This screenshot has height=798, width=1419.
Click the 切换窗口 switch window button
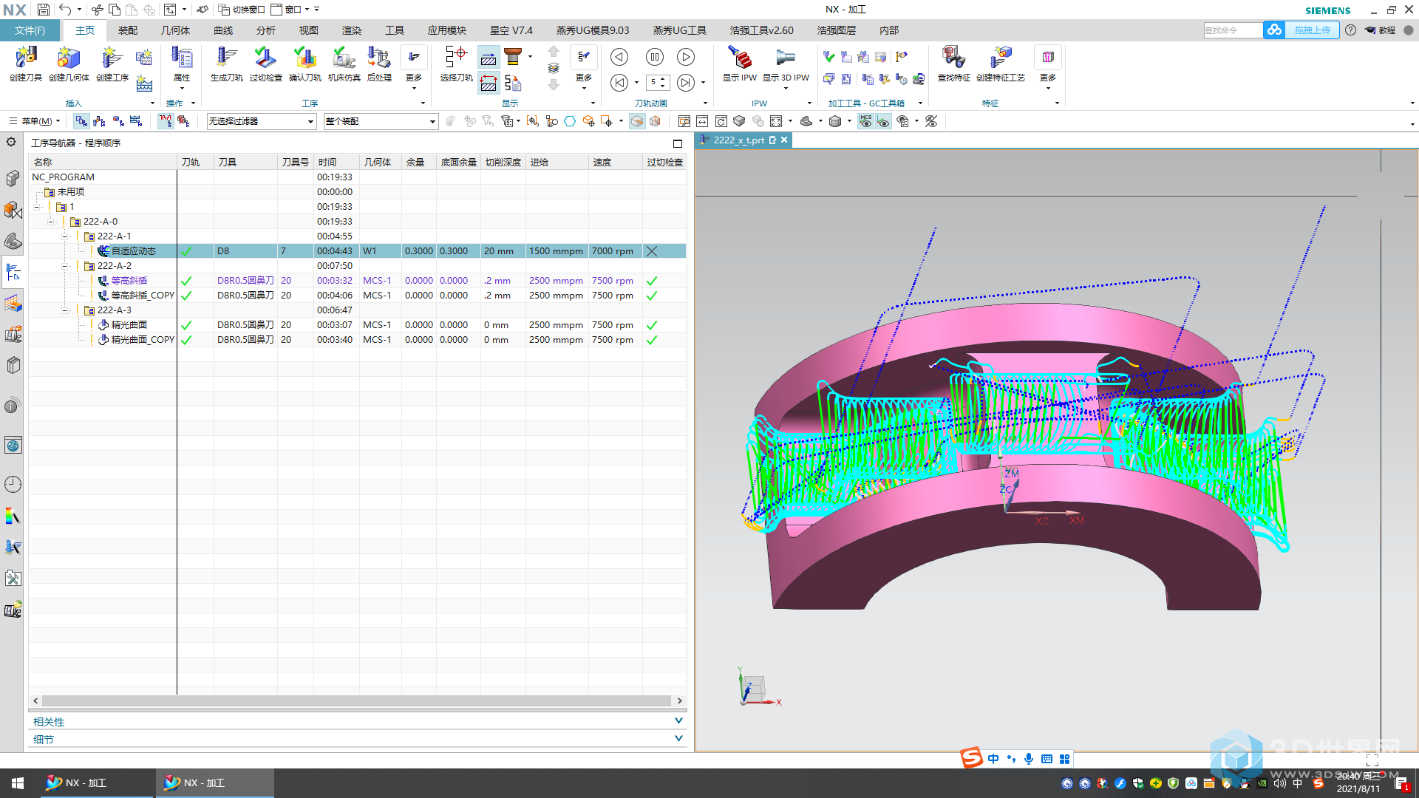point(242,10)
